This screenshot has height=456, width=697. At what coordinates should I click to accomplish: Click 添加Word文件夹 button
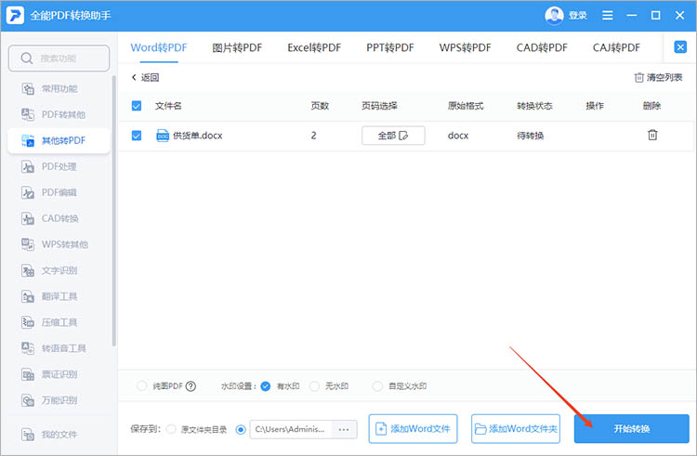516,429
